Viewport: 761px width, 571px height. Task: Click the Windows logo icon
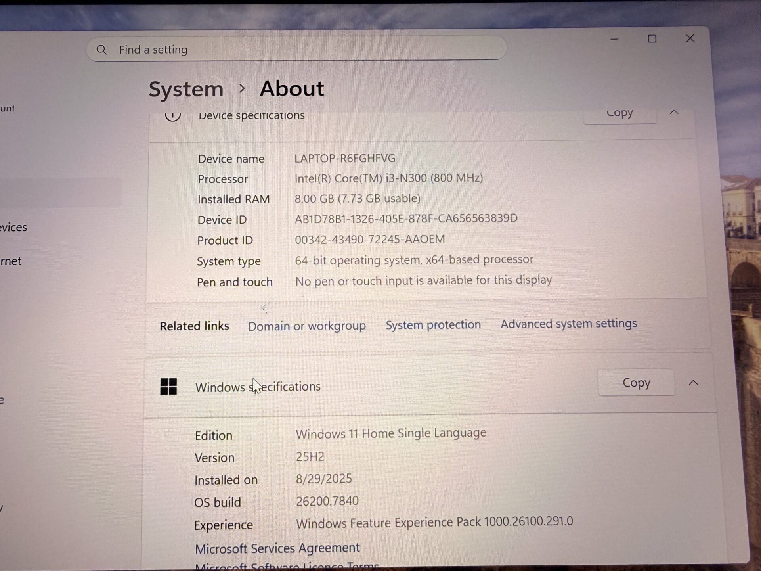pos(168,386)
